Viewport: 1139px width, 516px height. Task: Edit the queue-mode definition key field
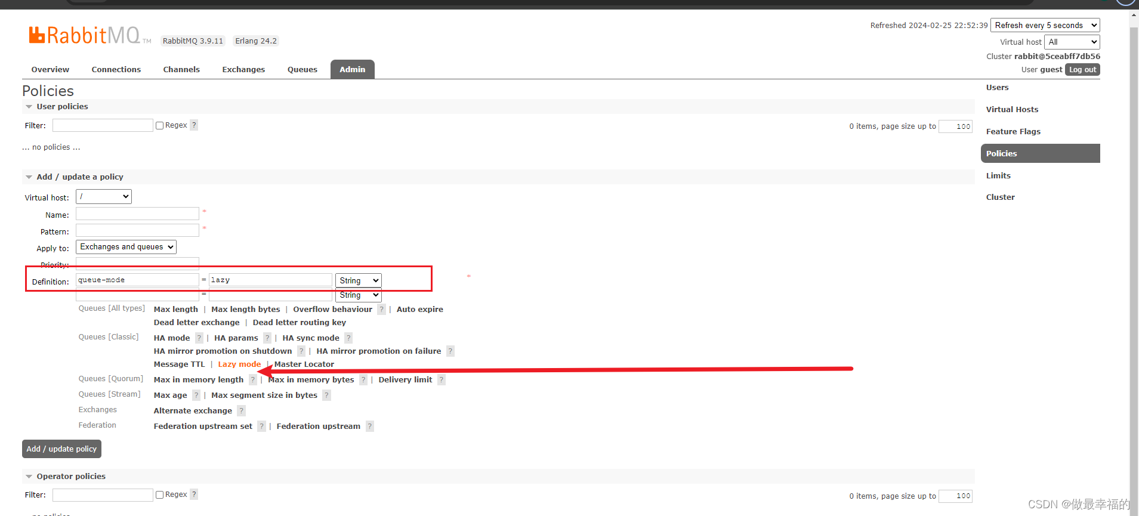[x=137, y=280]
